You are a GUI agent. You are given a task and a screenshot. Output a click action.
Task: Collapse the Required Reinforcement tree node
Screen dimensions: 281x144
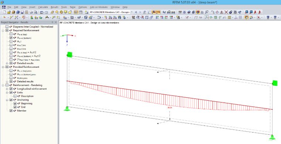[x=3, y=30]
